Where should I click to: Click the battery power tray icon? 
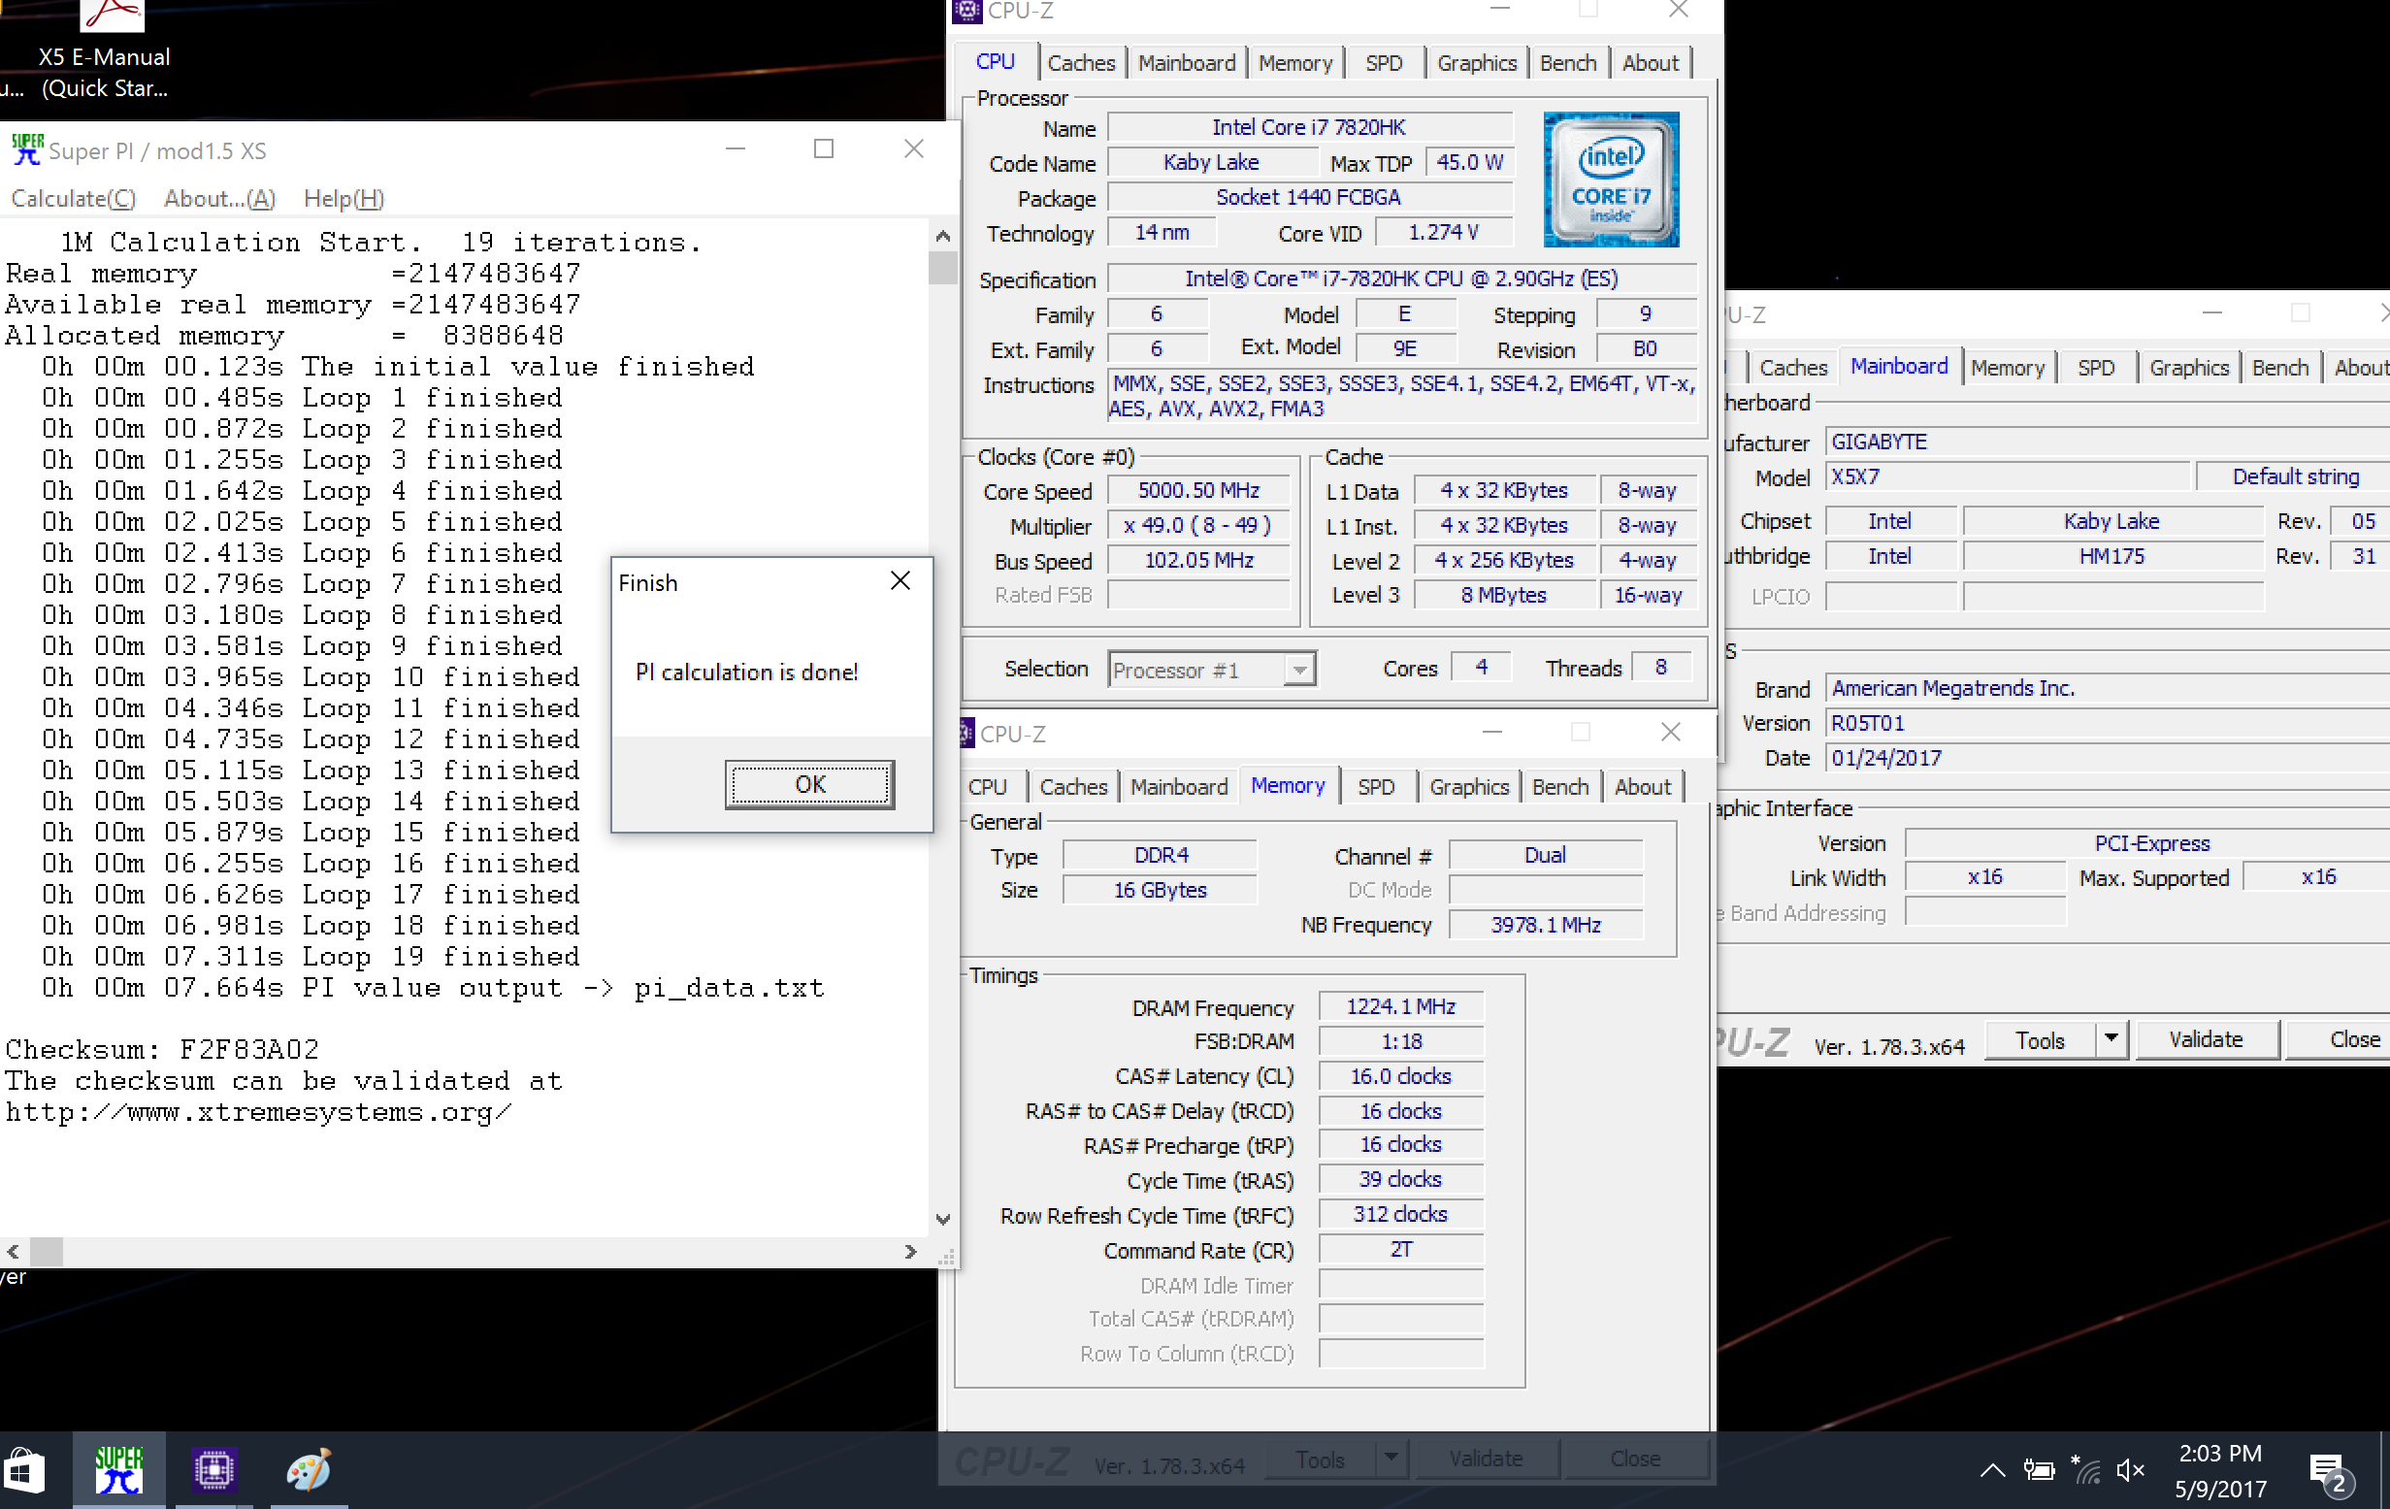2039,1470
